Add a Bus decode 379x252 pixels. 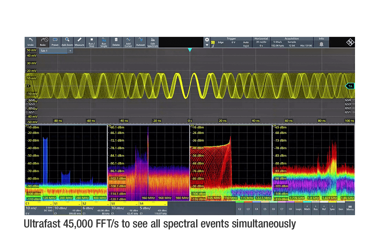tap(316, 209)
